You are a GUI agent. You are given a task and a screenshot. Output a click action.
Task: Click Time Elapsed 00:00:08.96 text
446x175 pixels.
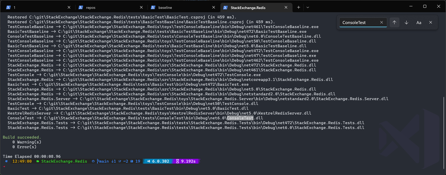click(x=32, y=156)
